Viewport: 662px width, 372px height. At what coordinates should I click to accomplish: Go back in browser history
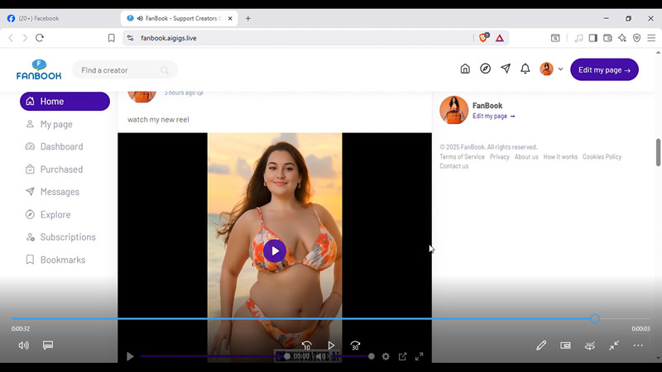click(x=11, y=38)
